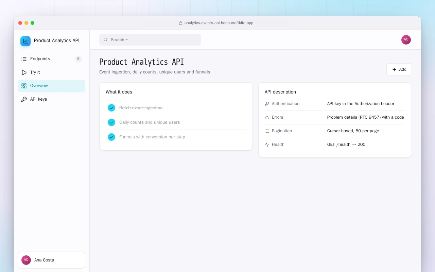Image resolution: width=435 pixels, height=272 pixels.
Task: Click the "Errors" row label
Action: pos(277,117)
